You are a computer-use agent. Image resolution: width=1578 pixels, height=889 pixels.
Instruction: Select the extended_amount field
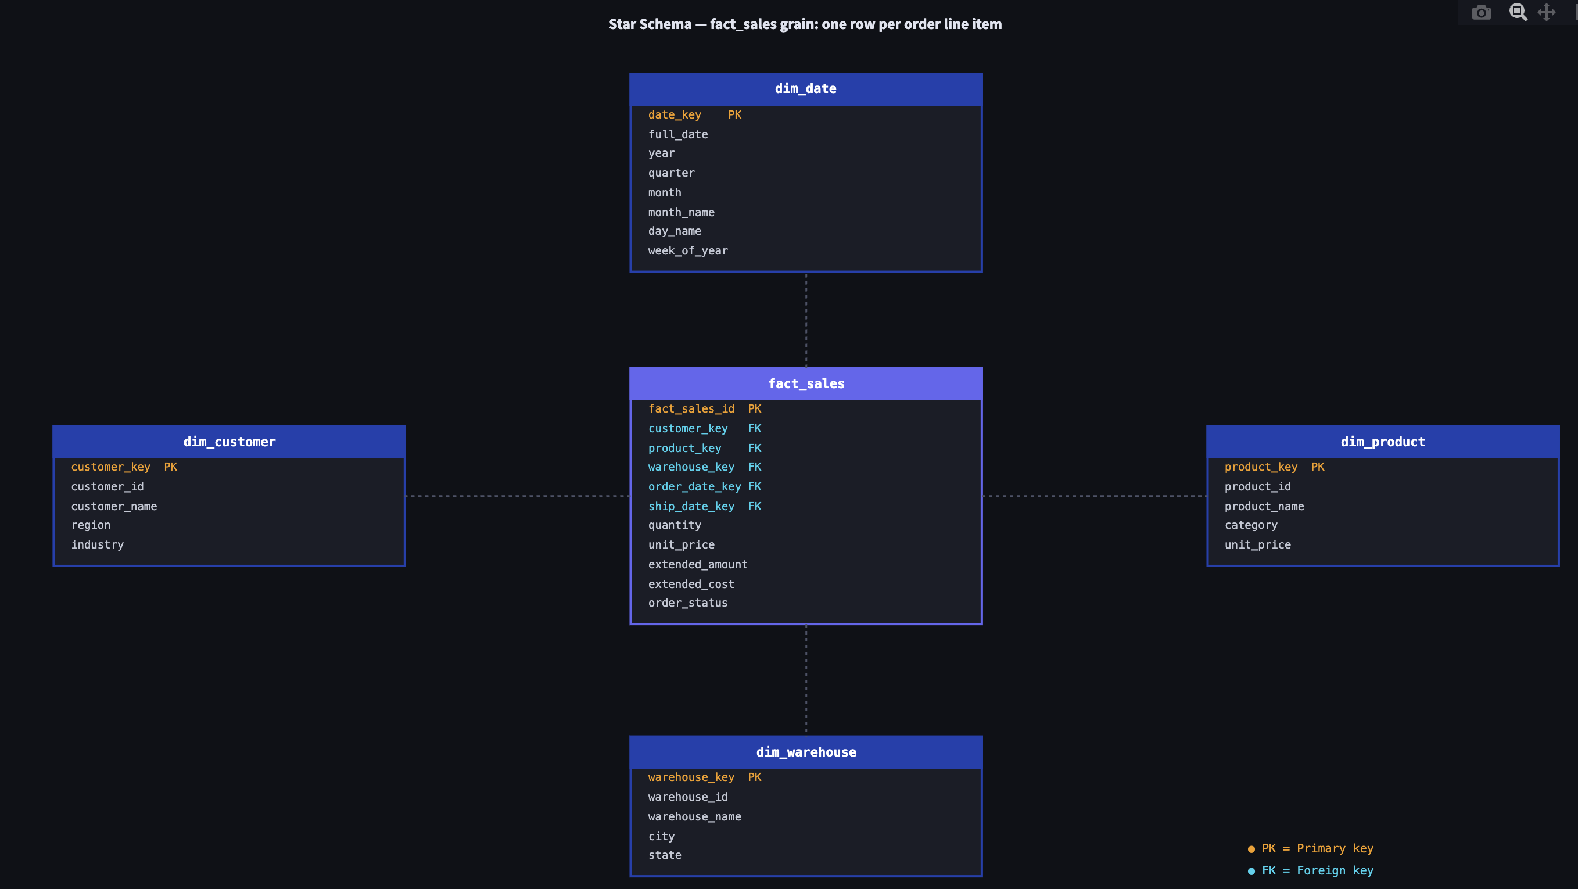pyautogui.click(x=698, y=564)
